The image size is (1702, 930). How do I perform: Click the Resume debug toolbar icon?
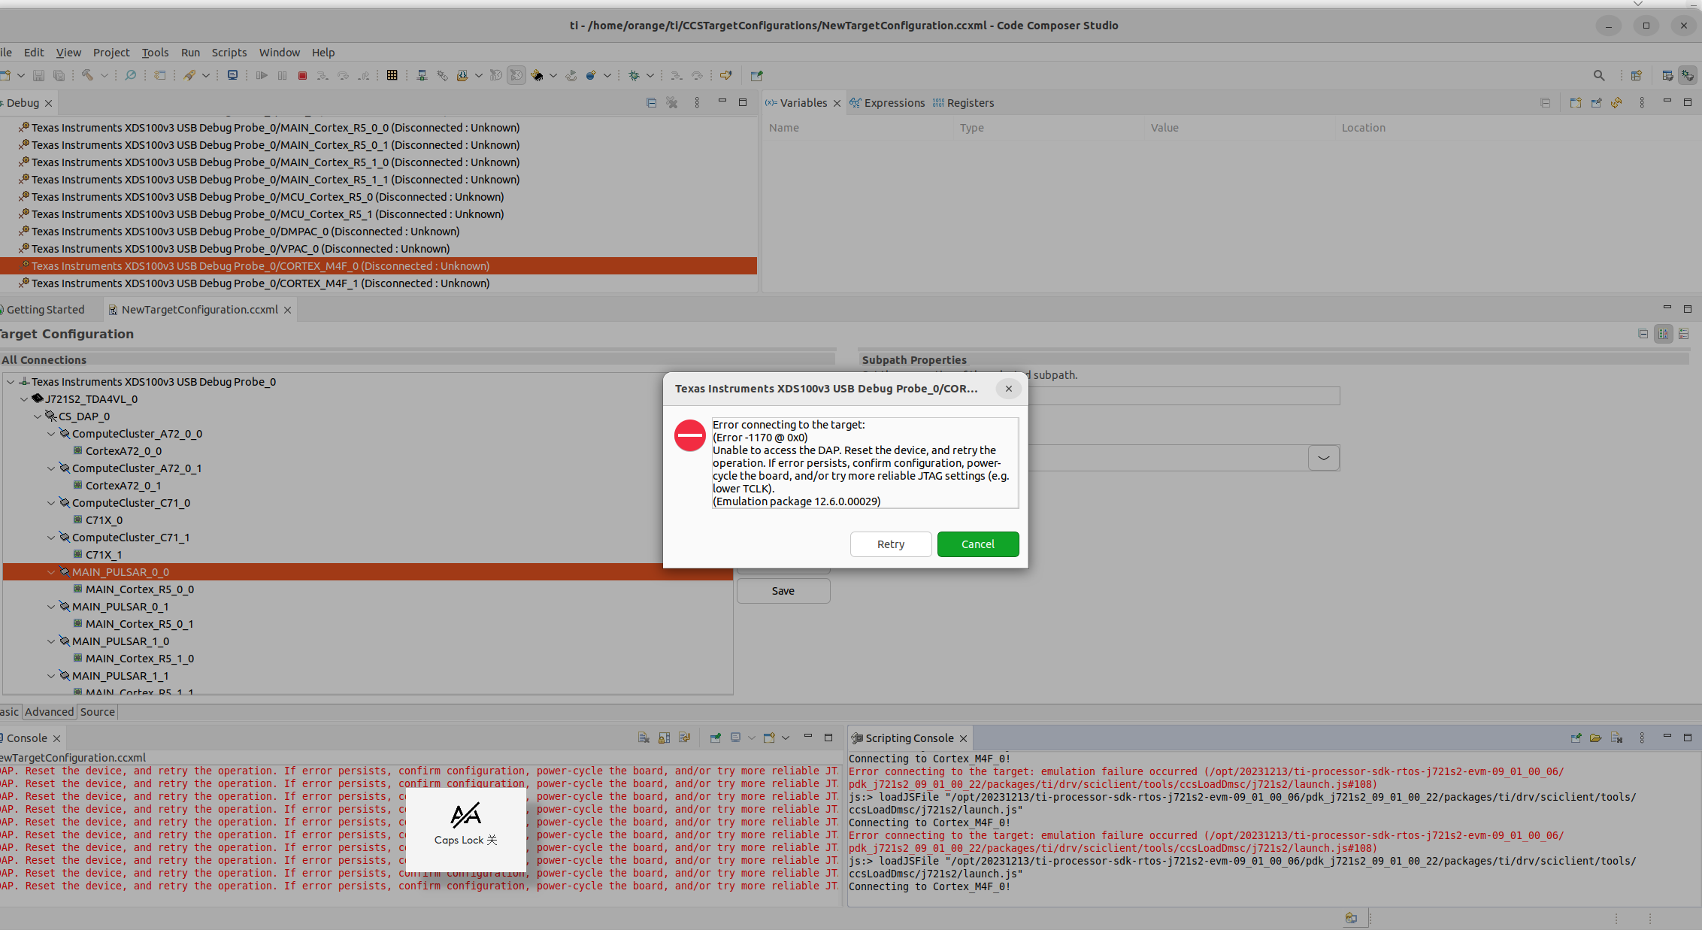coord(262,75)
